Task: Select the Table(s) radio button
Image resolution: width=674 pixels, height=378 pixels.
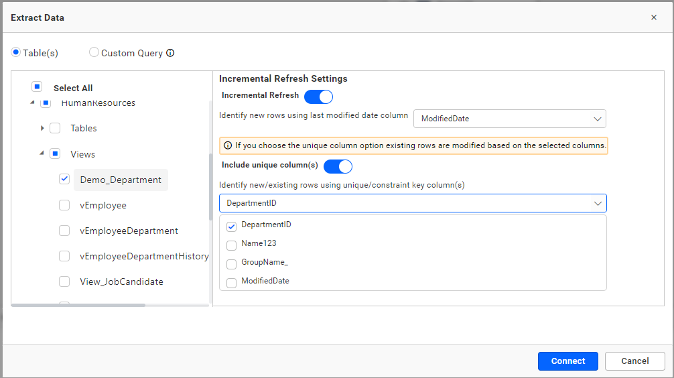Action: [16, 52]
